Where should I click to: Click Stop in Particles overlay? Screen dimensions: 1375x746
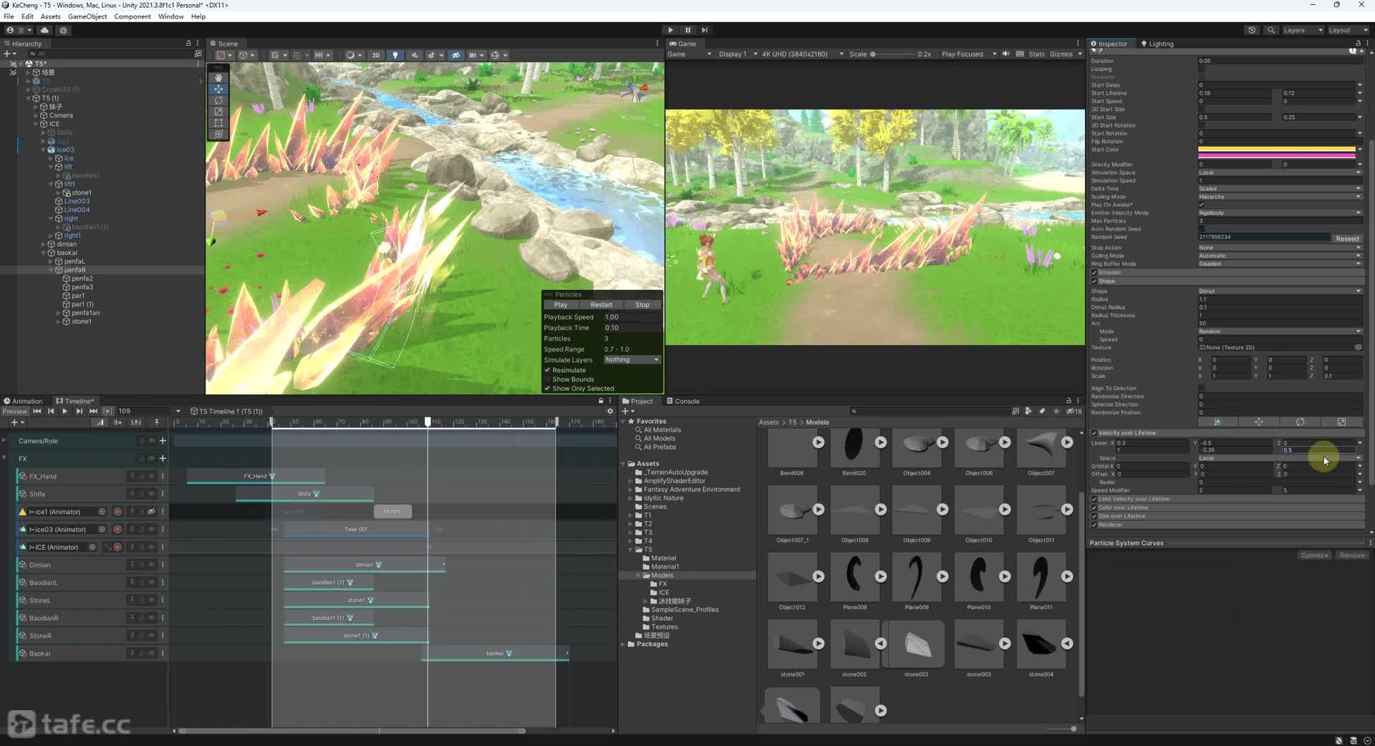pyautogui.click(x=642, y=305)
